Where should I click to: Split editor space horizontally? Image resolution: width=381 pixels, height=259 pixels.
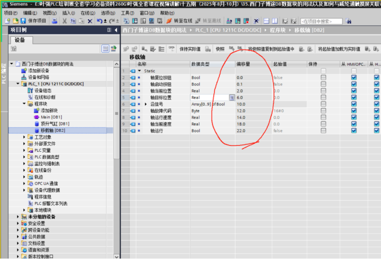266,21
